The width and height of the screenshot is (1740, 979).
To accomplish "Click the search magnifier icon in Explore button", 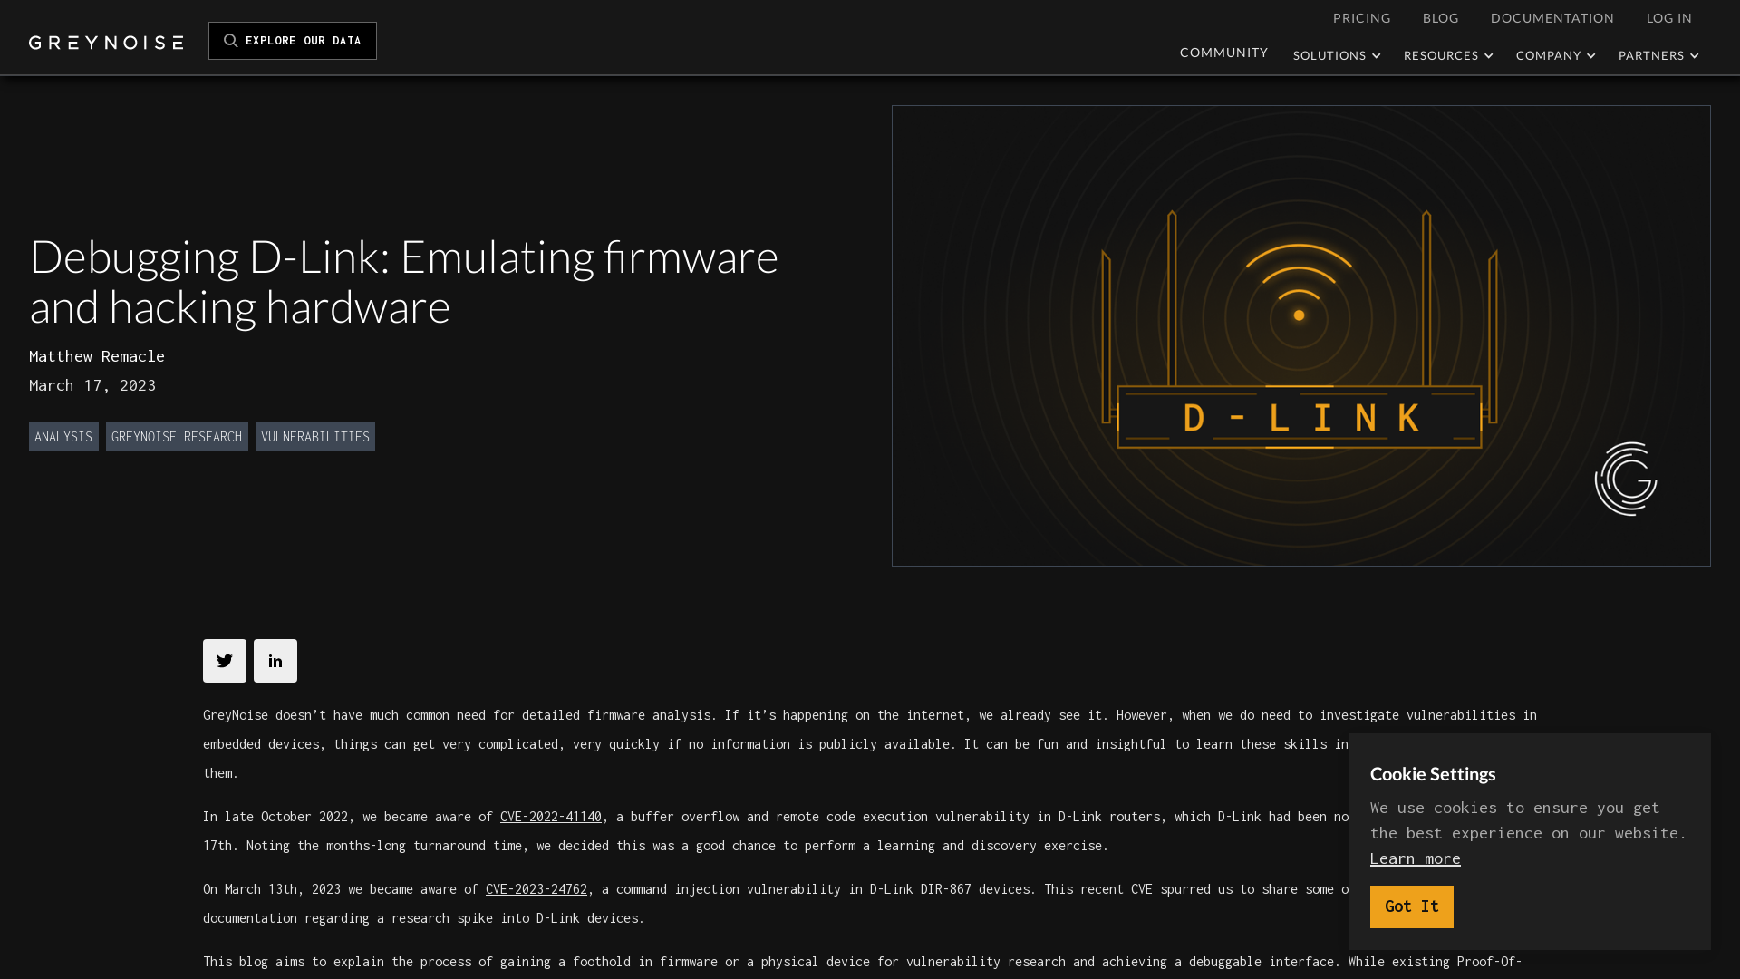I will tap(231, 41).
